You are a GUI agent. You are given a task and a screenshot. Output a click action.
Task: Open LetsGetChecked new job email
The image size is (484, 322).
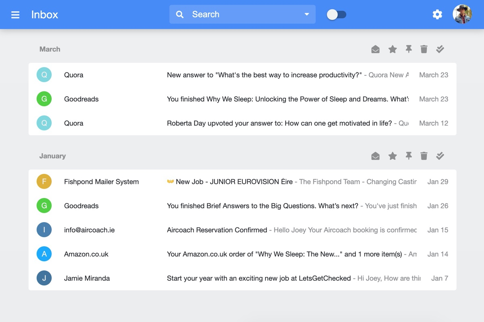point(242,278)
